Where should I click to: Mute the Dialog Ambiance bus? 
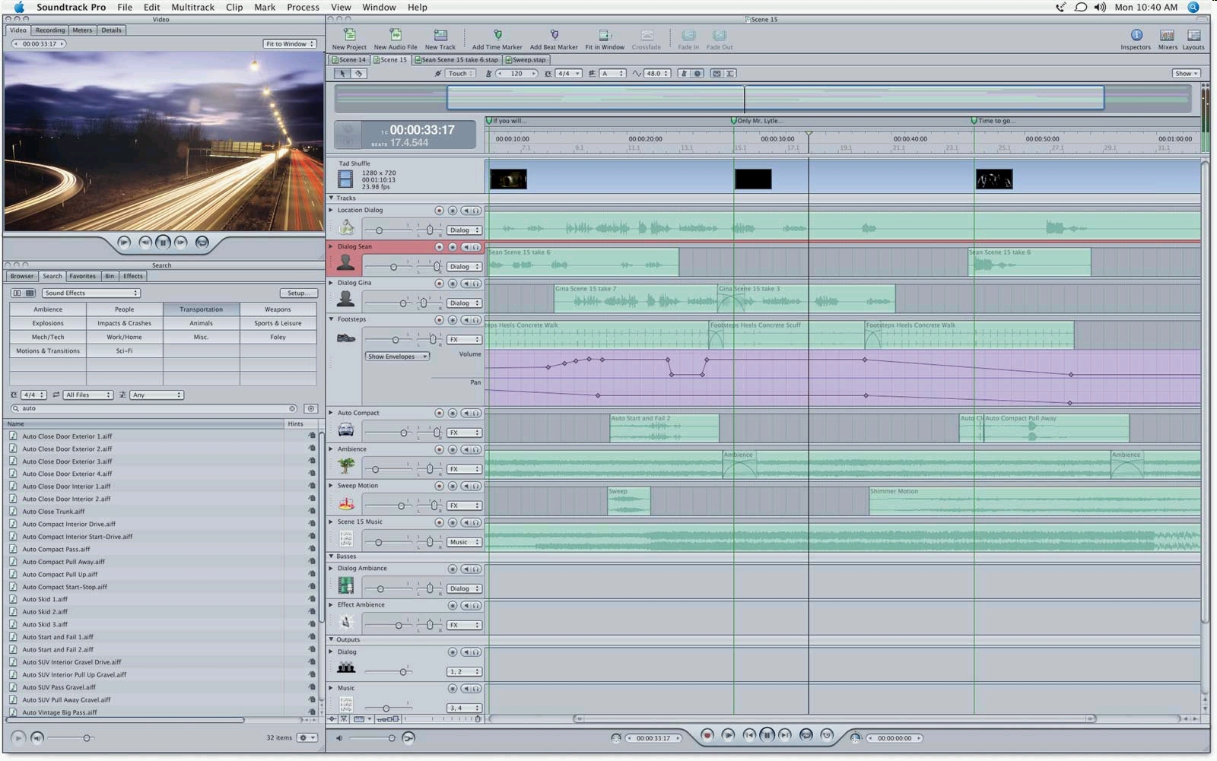click(466, 569)
